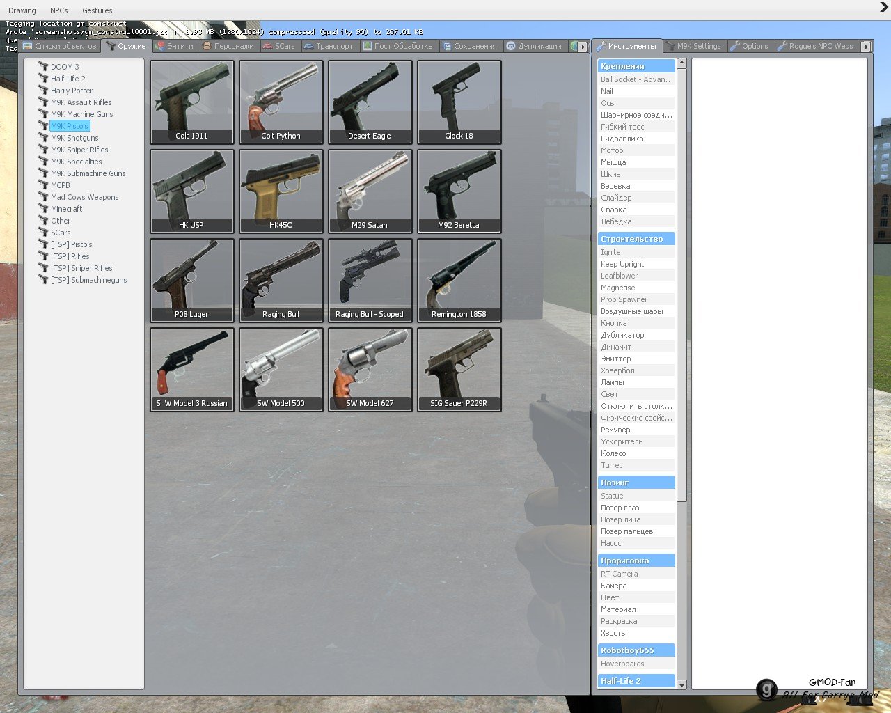Pick the Desert Eagle weapon icon
Image resolution: width=891 pixels, height=713 pixels.
370,102
